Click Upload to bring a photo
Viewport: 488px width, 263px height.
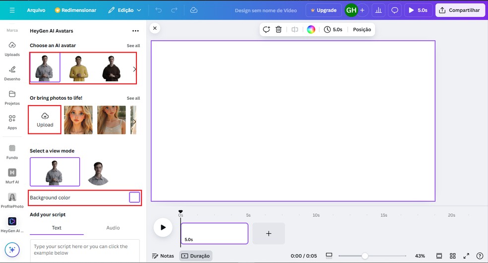[45, 120]
